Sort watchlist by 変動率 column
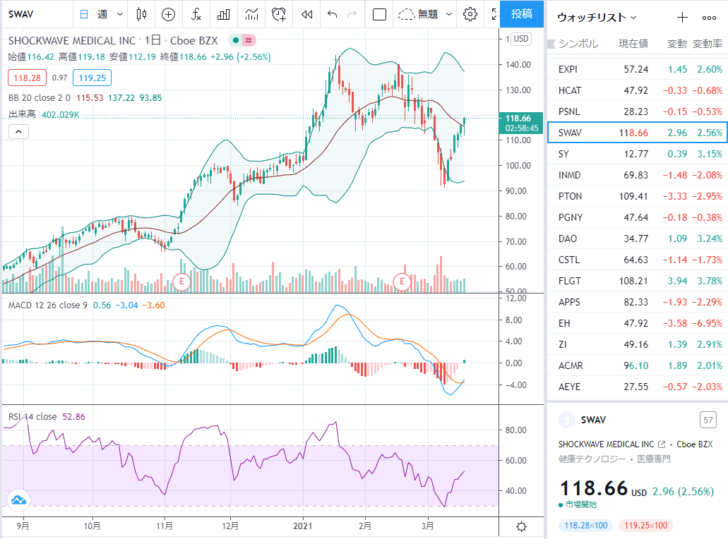728x539 pixels. tap(708, 44)
